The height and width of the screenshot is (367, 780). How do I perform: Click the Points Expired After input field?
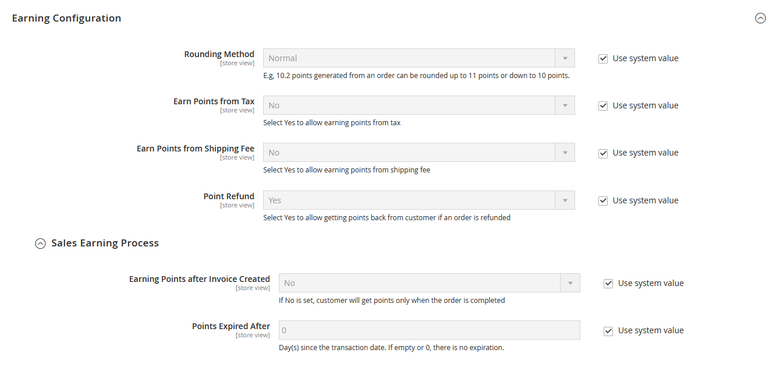(429, 330)
